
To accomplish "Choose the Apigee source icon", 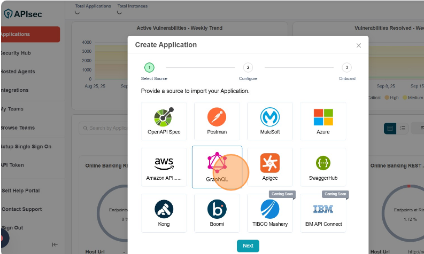I will point(269,163).
